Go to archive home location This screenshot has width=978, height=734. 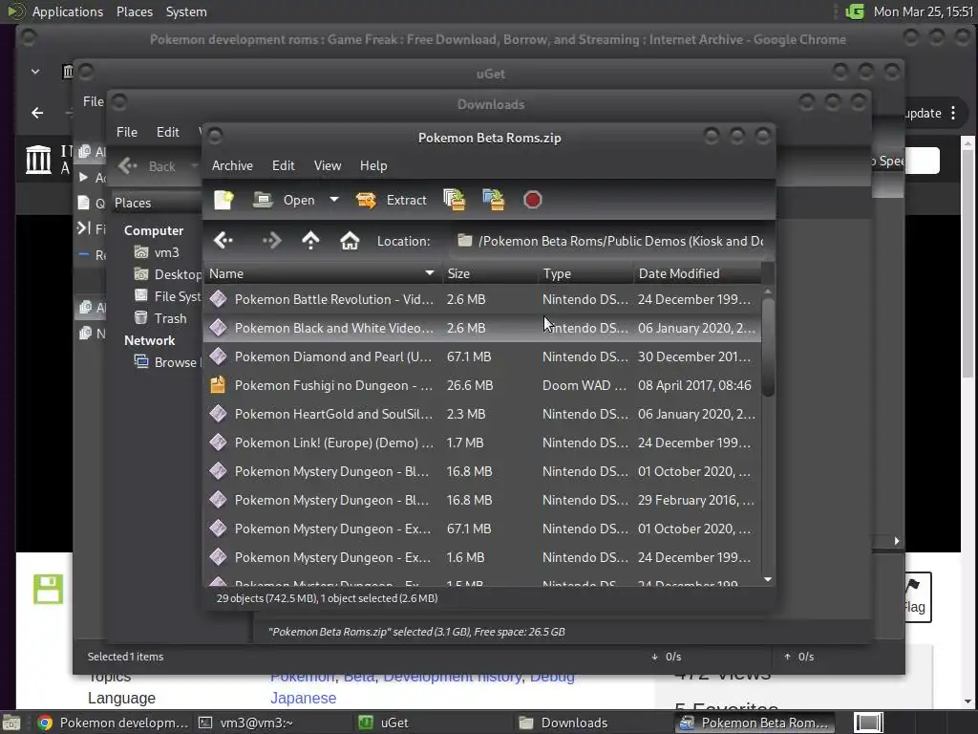[x=350, y=240]
